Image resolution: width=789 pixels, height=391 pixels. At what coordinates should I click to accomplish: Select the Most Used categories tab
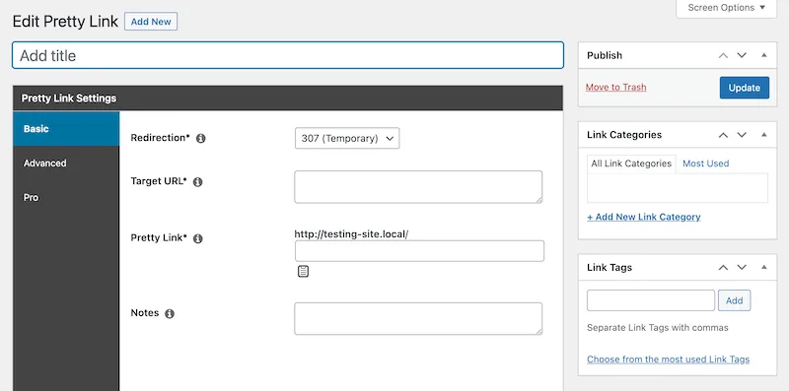705,163
